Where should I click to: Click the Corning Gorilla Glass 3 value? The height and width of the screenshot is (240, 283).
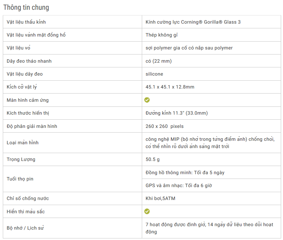(x=193, y=22)
